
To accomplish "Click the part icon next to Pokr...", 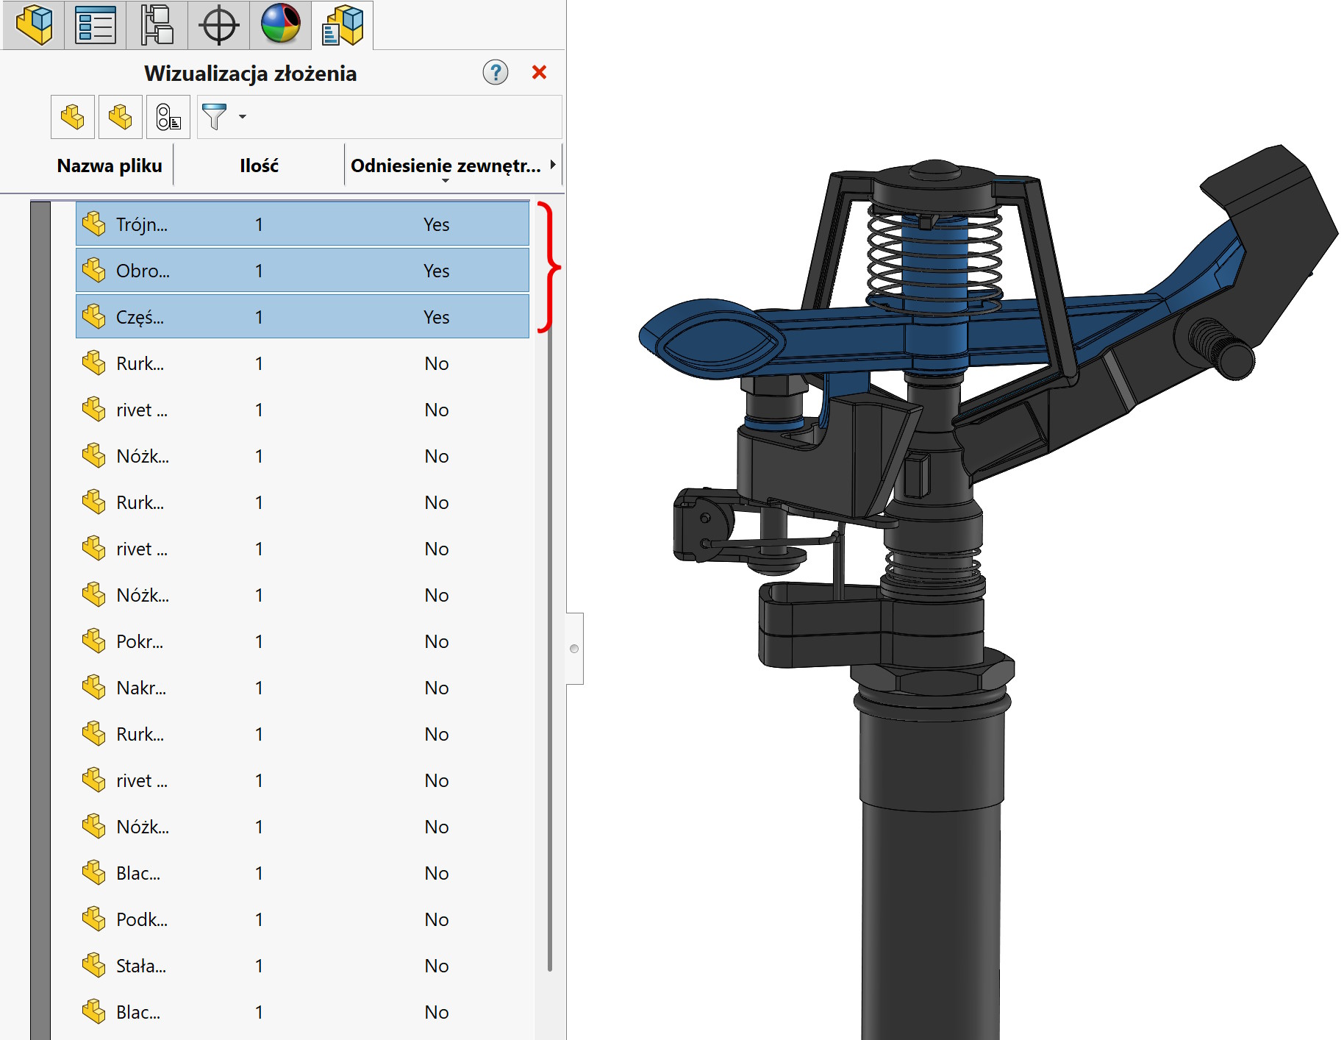I will point(94,641).
